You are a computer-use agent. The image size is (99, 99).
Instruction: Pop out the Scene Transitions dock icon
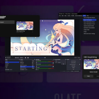tap(65, 59)
